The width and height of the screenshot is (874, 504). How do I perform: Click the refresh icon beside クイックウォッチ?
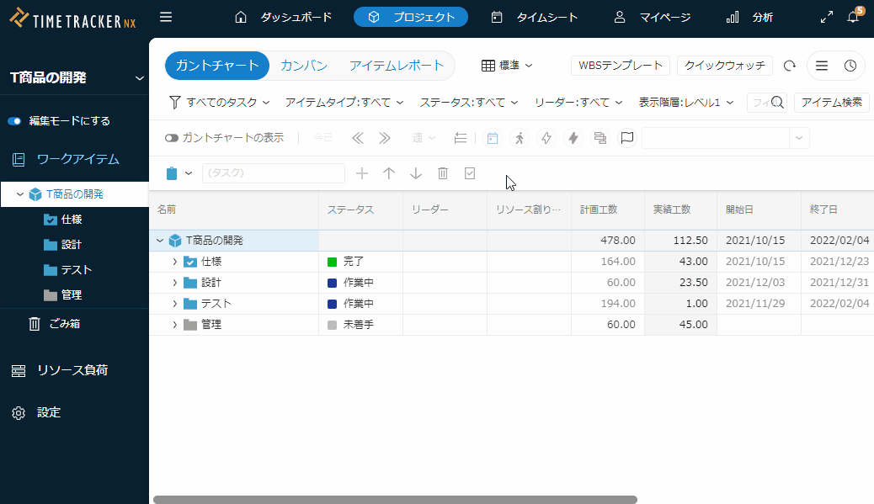pyautogui.click(x=789, y=66)
